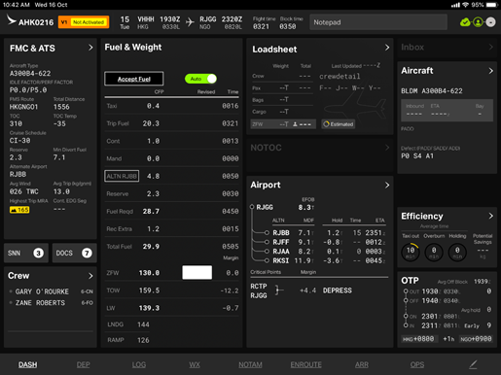Switch to the ARR tab
501x375 pixels.
click(362, 364)
